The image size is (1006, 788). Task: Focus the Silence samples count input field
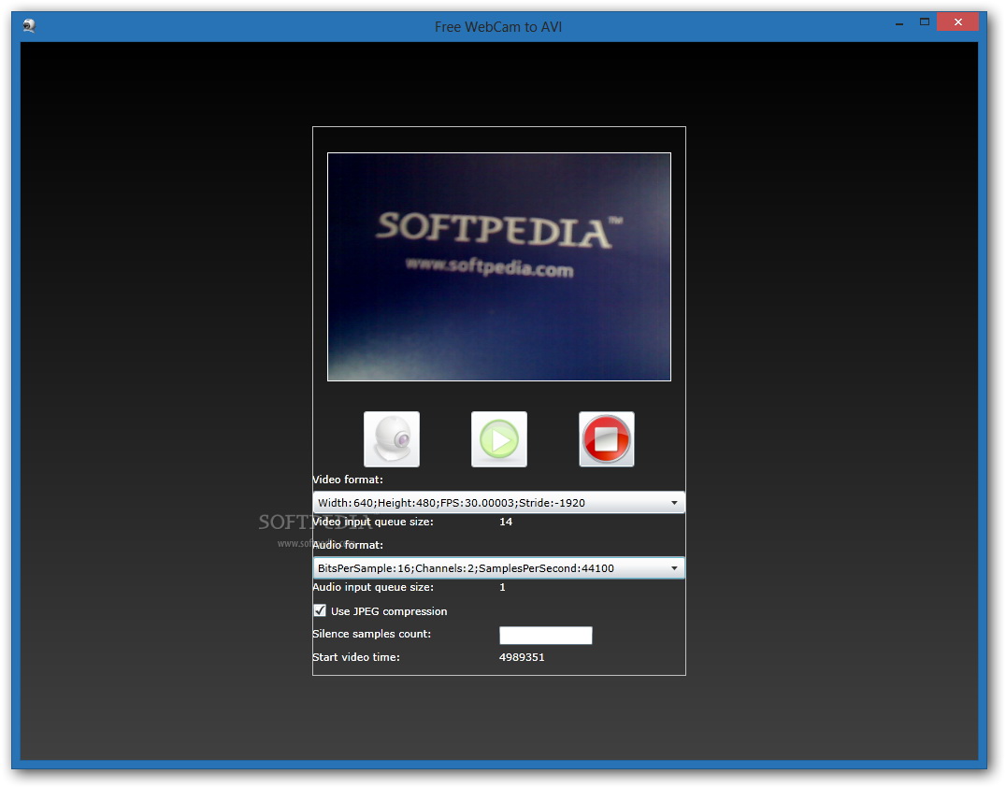coord(545,636)
